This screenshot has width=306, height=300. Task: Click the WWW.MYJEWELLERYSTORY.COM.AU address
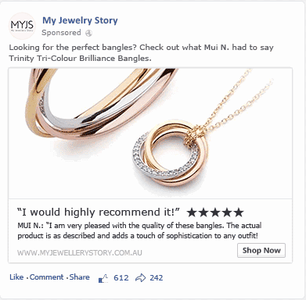point(80,253)
